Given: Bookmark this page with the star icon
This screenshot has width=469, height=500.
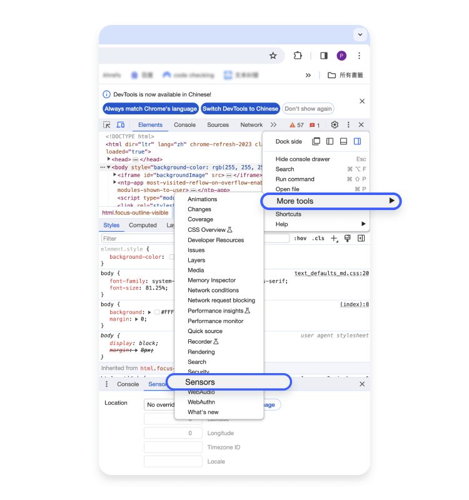Looking at the screenshot, I should click(273, 56).
